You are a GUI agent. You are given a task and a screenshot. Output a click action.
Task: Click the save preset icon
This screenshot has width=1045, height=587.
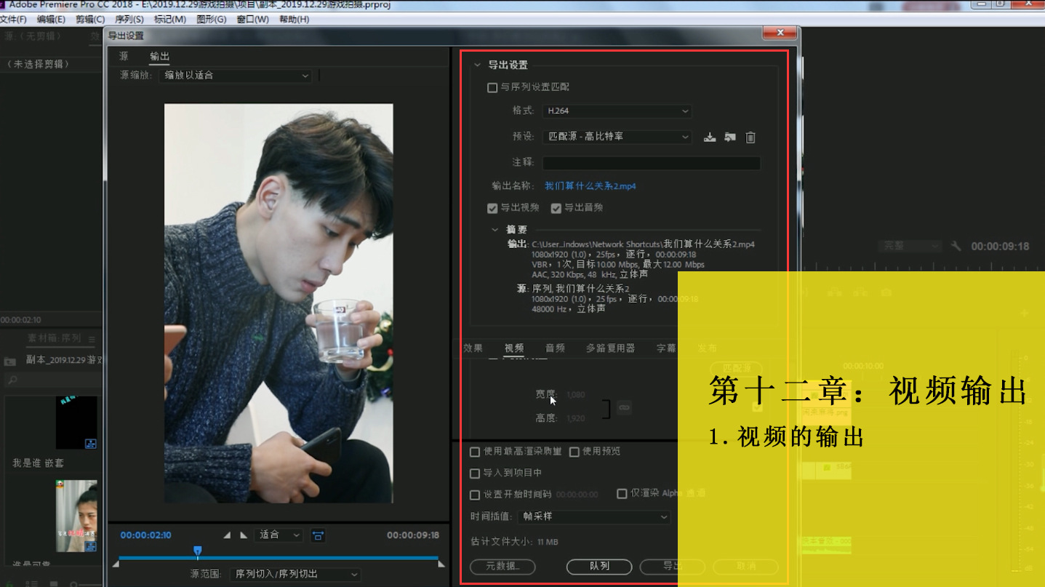710,137
